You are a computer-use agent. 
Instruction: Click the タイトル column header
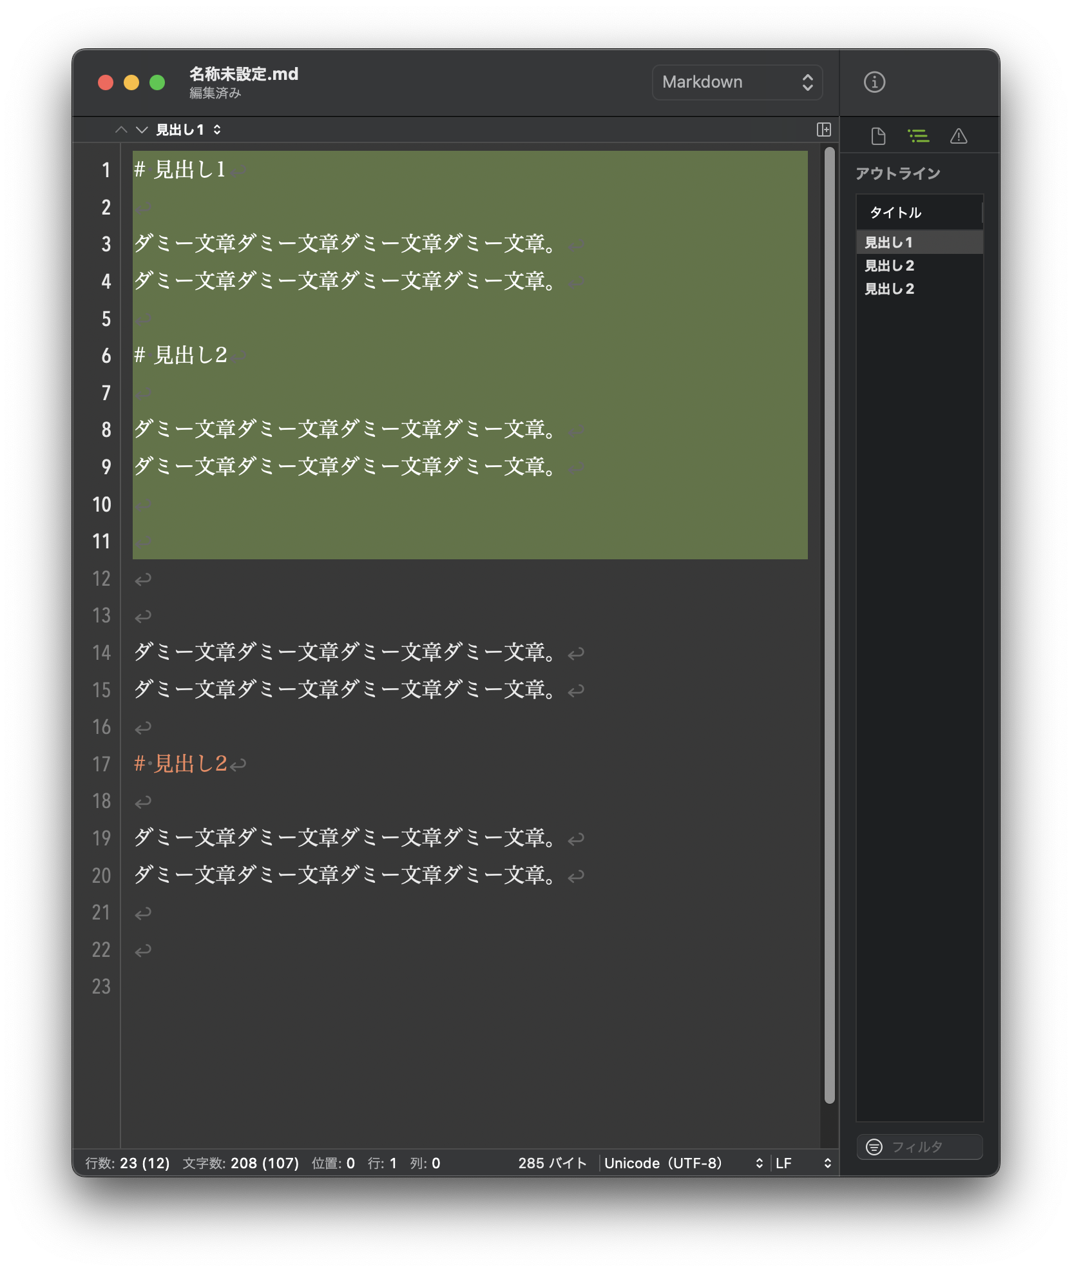[919, 213]
